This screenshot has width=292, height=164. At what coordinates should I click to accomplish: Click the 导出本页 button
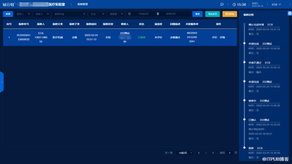point(213,14)
